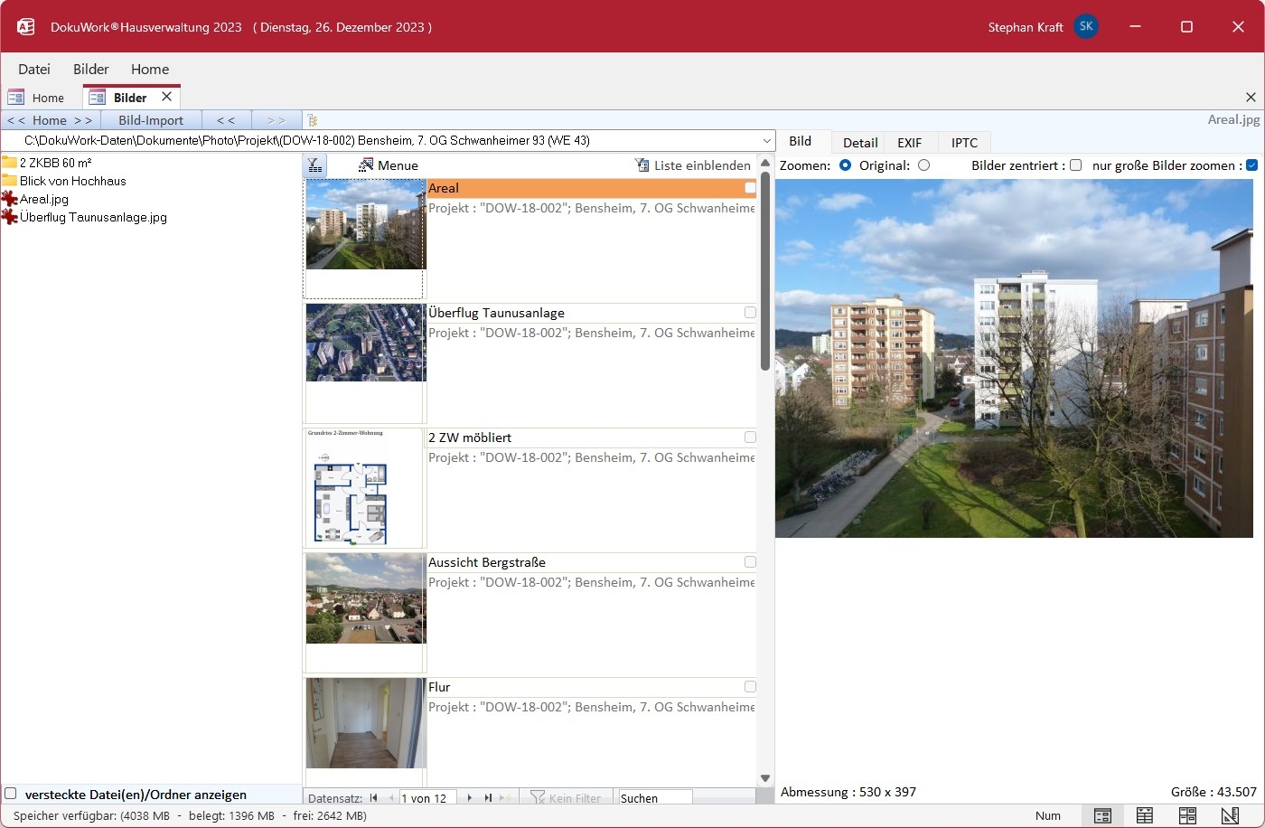Viewport: 1265px width, 828px height.
Task: Click the Suchen search field
Action: [x=655, y=798]
